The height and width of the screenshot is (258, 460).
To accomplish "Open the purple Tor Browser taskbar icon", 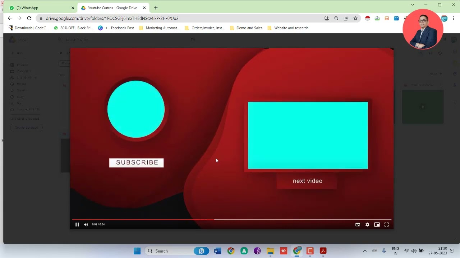I will (257, 251).
